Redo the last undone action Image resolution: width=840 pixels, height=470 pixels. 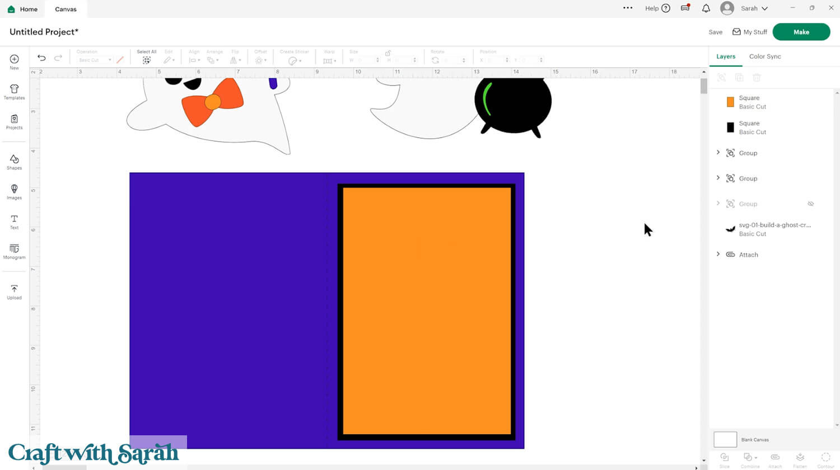[58, 58]
